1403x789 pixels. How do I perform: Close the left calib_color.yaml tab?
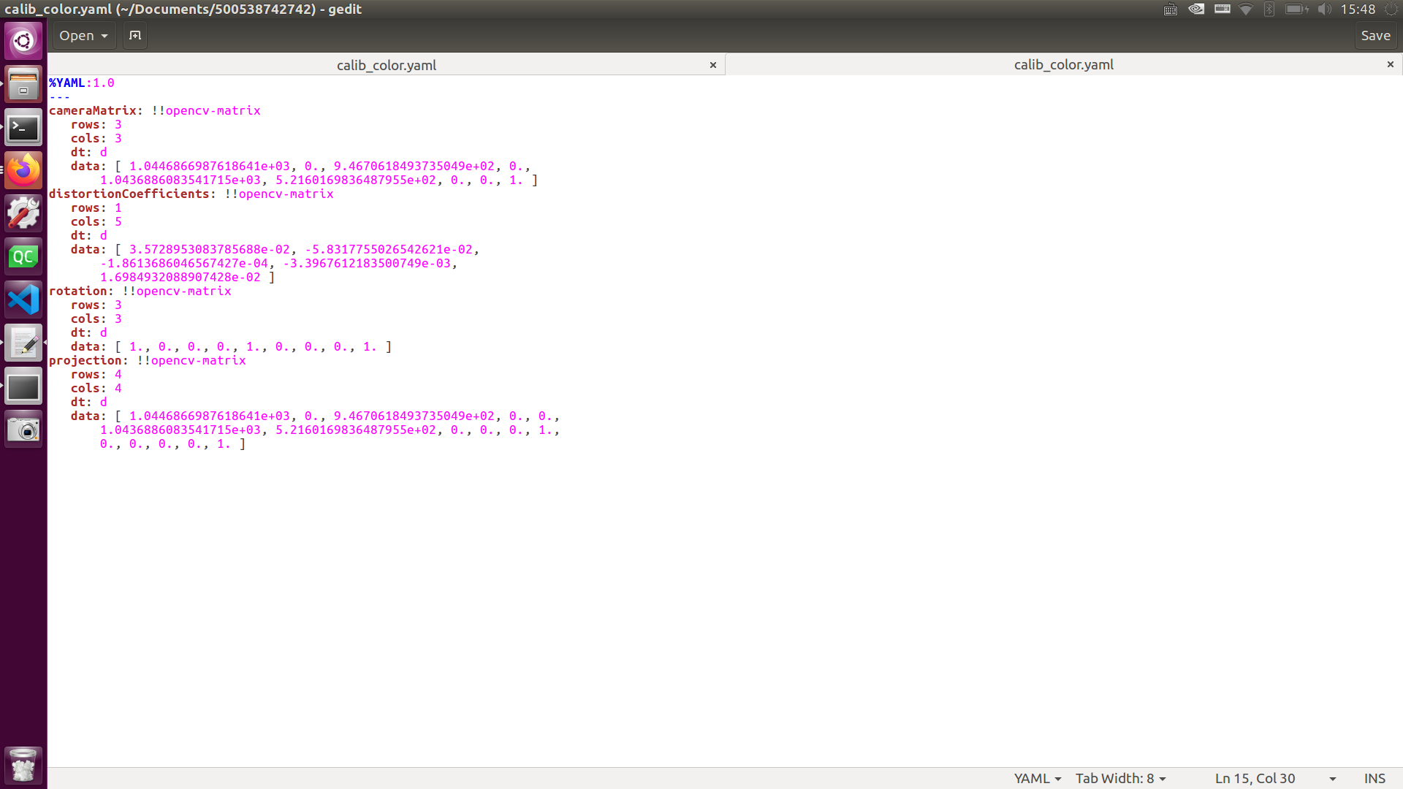[x=712, y=65]
